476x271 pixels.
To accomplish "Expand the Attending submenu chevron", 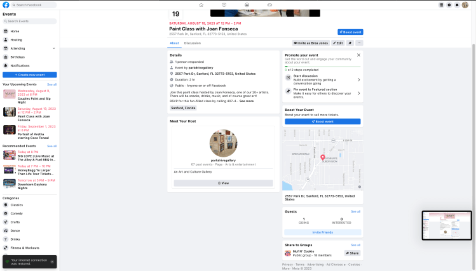I will click(x=53, y=48).
